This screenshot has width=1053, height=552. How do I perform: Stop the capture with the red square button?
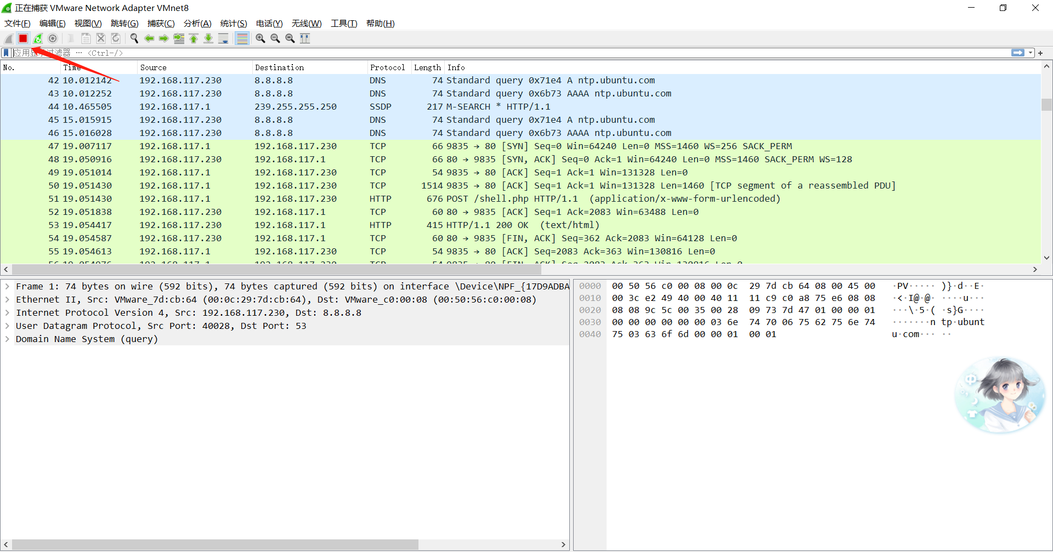click(x=23, y=38)
